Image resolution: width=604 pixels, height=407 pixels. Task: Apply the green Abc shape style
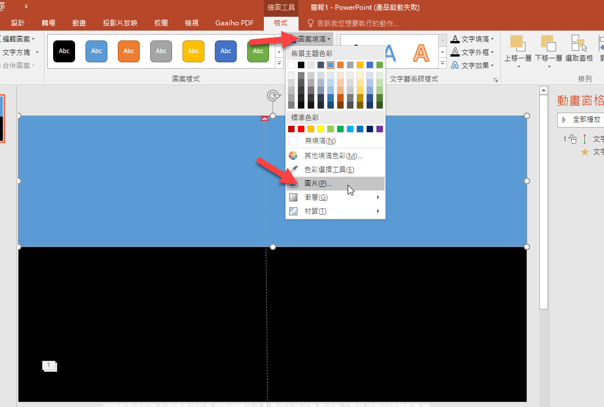click(x=258, y=51)
